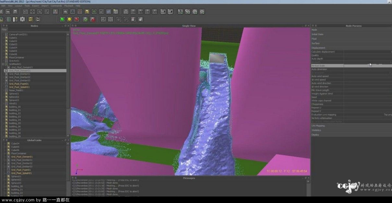Open the Export menu
This screenshot has width=392, height=203.
pyautogui.click(x=36, y=6)
